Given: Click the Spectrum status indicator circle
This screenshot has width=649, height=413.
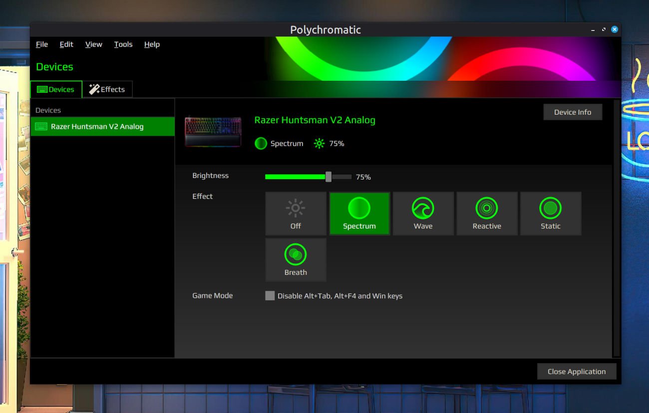Looking at the screenshot, I should tap(260, 143).
